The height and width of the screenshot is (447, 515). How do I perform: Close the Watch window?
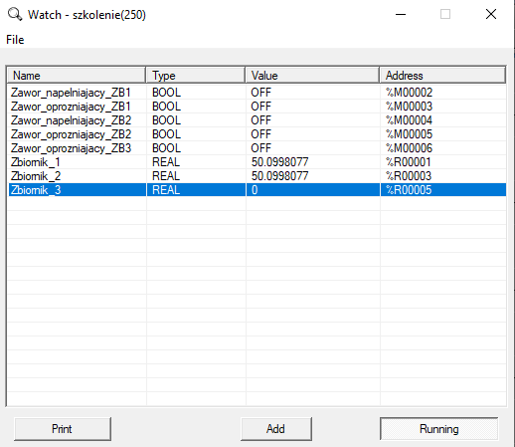(491, 14)
